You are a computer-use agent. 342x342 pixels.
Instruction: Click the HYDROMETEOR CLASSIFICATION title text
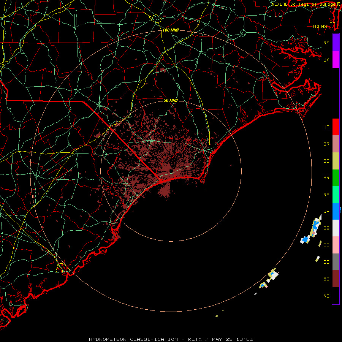click(x=133, y=339)
